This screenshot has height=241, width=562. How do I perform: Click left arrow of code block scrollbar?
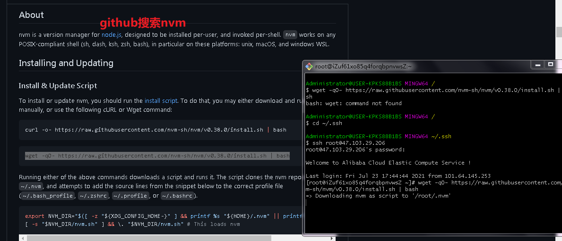[x=23, y=238]
